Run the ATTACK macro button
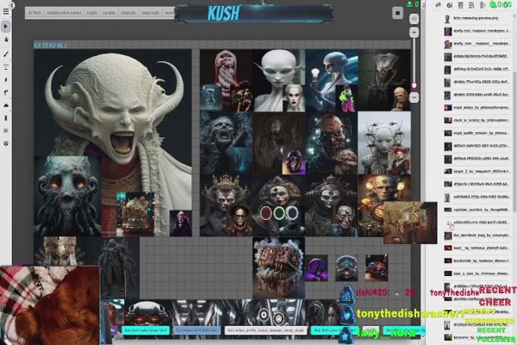 click(34, 13)
